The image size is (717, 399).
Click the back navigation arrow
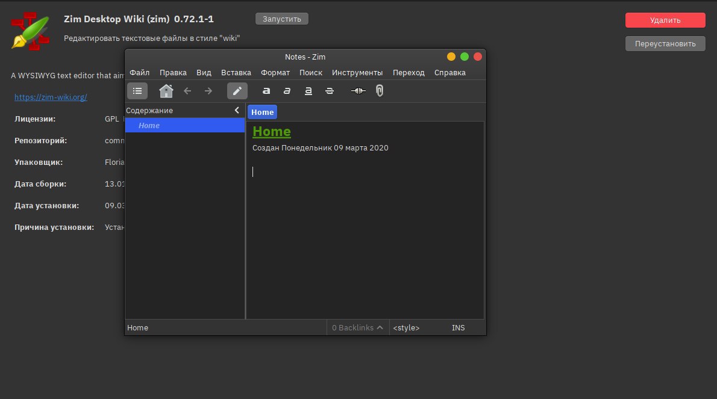[187, 91]
